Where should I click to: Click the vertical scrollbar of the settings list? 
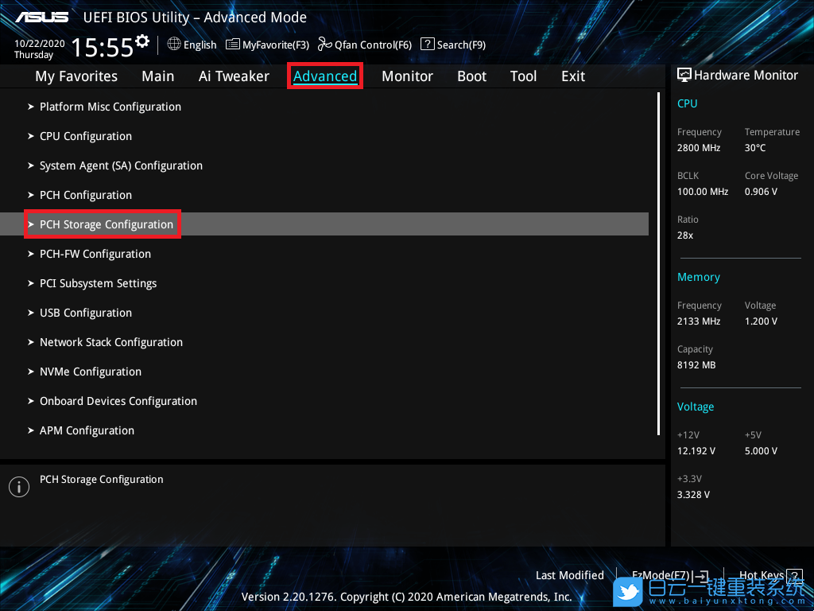659,263
